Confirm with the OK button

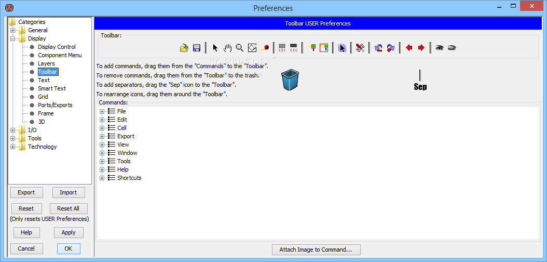click(69, 248)
